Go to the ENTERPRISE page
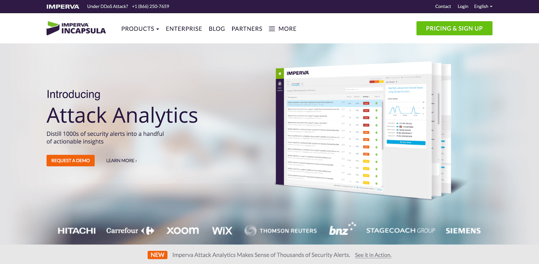This screenshot has width=539, height=264. pos(184,29)
